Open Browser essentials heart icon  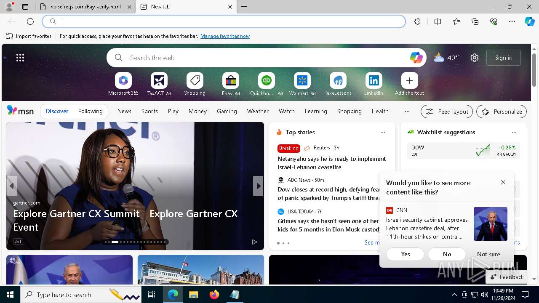pyautogui.click(x=494, y=21)
